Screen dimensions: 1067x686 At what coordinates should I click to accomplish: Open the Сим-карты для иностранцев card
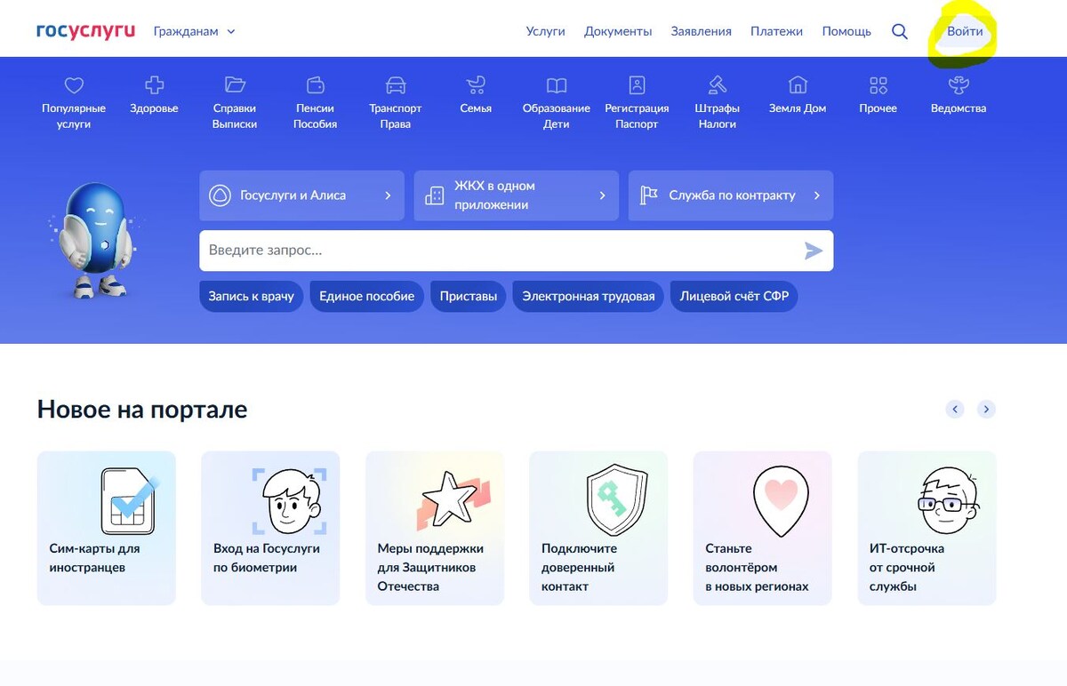click(107, 528)
